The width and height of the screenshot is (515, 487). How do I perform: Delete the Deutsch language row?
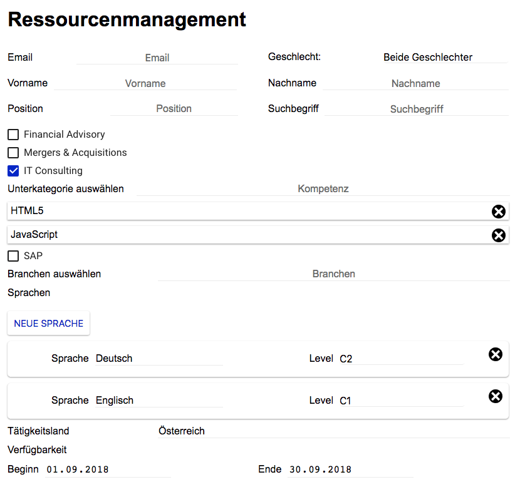coord(495,354)
